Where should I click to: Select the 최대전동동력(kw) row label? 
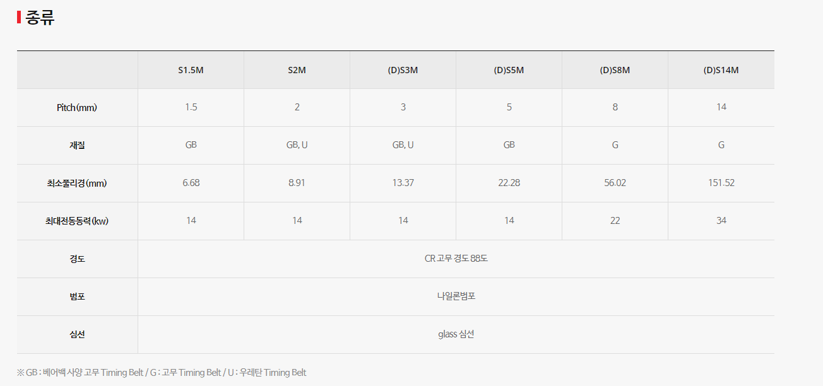77,221
